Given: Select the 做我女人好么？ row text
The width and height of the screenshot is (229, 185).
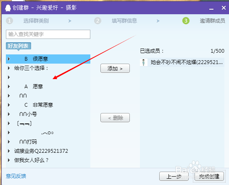Looking at the screenshot, I should point(31,160).
